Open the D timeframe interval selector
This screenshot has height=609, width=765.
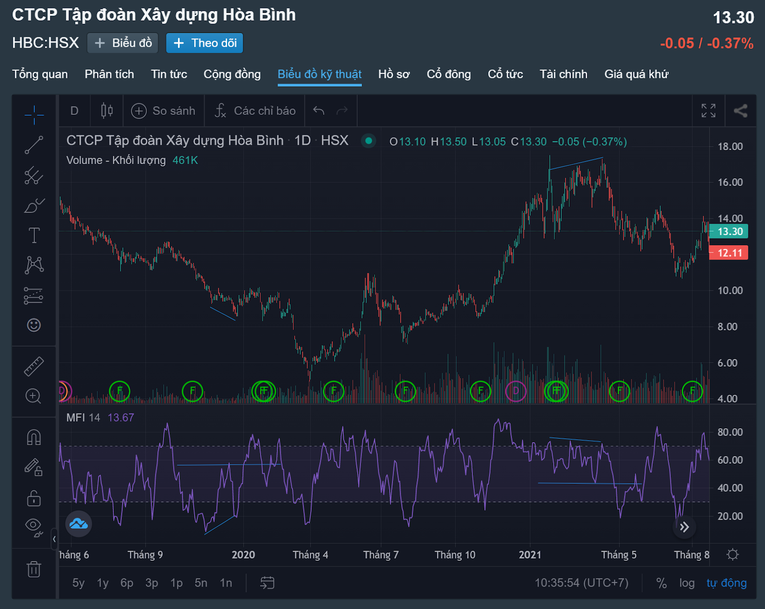pyautogui.click(x=74, y=111)
